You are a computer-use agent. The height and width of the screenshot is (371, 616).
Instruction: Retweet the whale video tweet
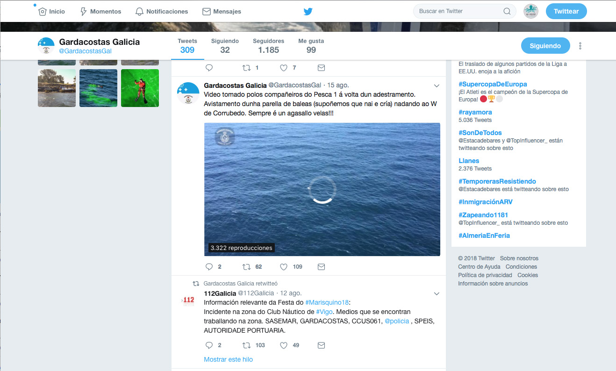pyautogui.click(x=246, y=267)
